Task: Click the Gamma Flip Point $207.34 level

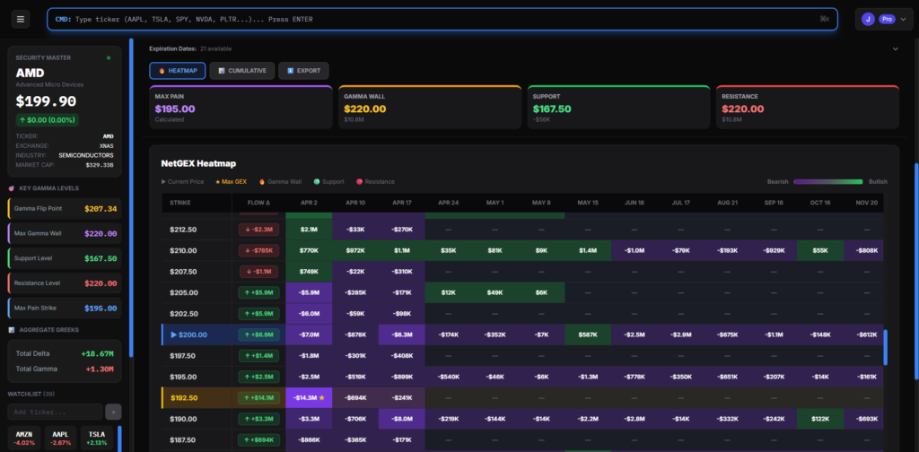Action: [x=65, y=208]
